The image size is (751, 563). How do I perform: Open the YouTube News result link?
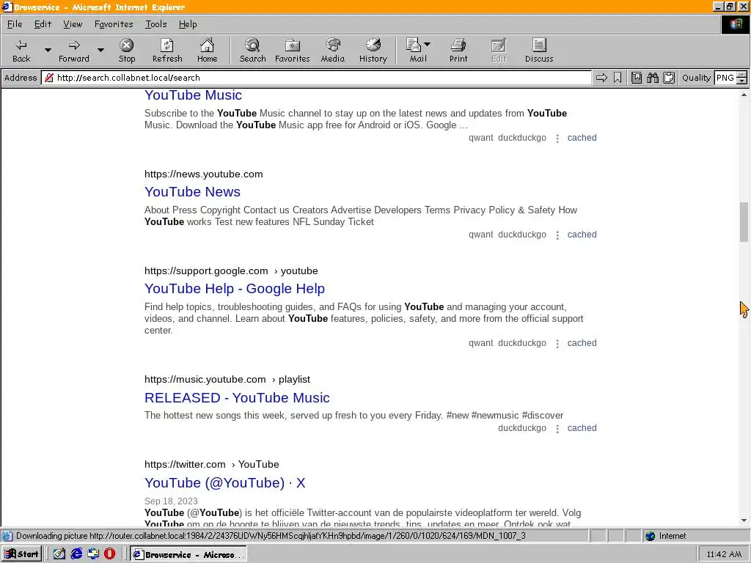[193, 191]
